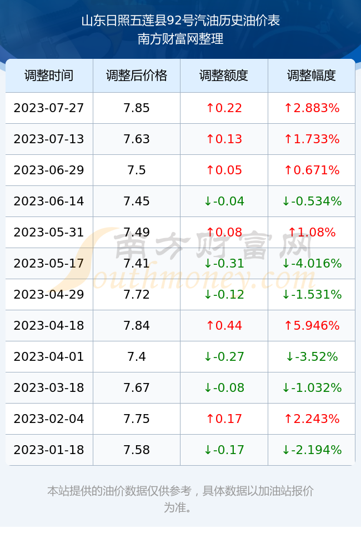The width and height of the screenshot is (361, 544).
Task: Select the 2023-01-18 date cell
Action: click(x=49, y=450)
